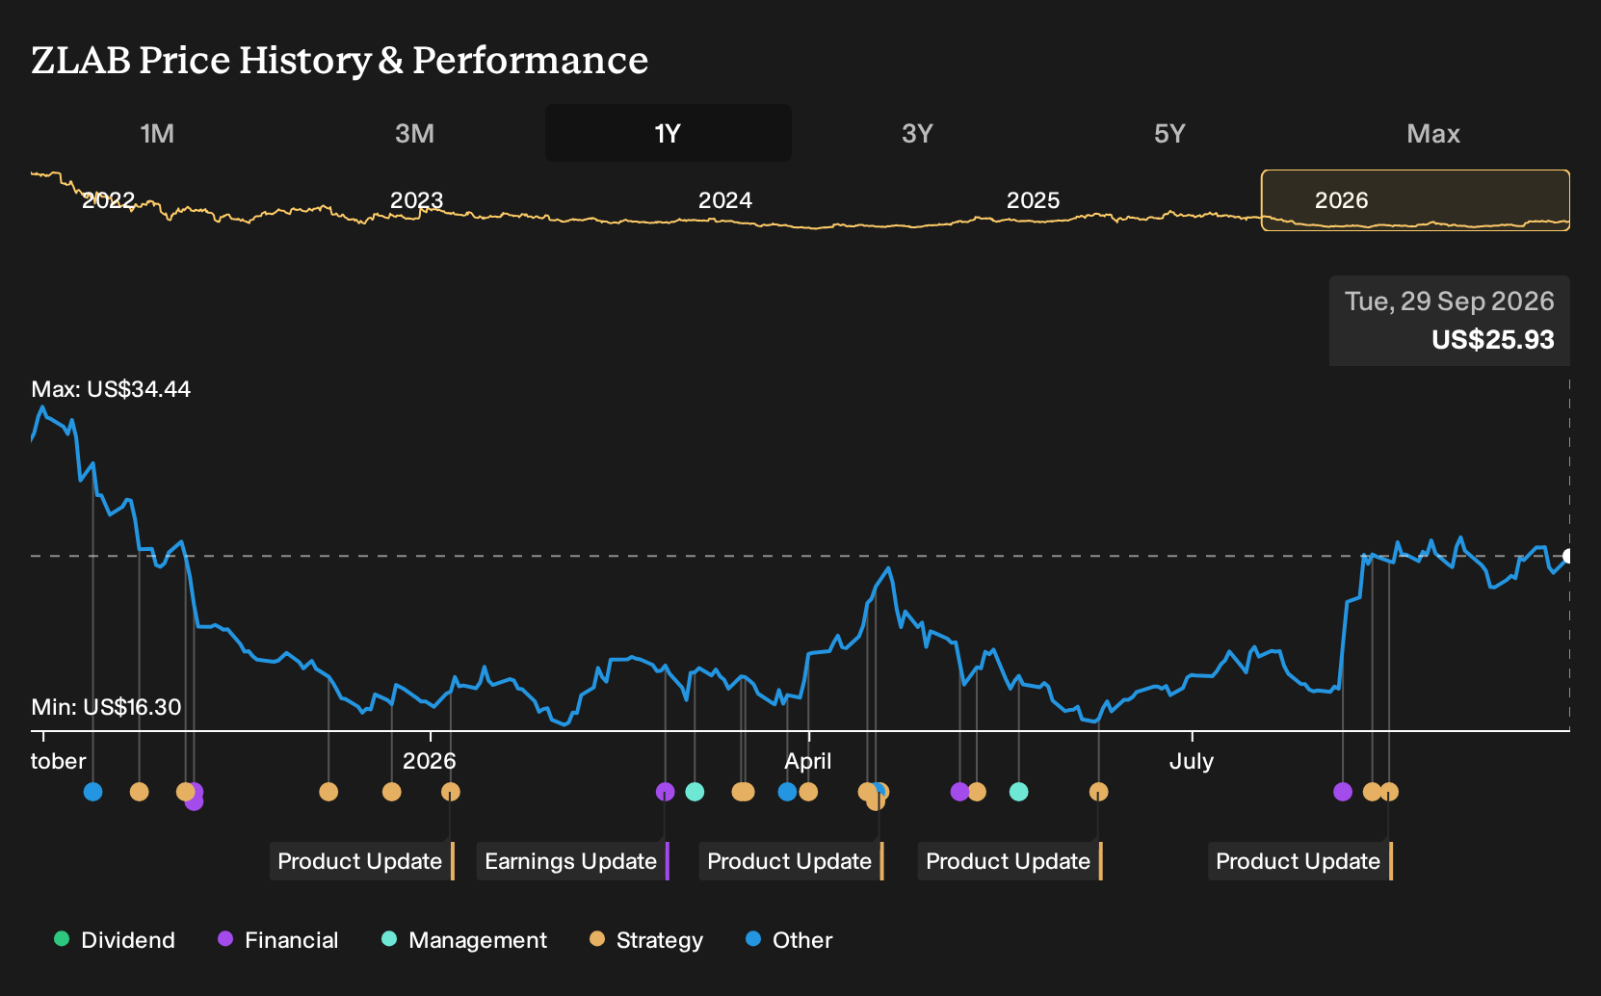Switch chart to the 3Y range

917,133
